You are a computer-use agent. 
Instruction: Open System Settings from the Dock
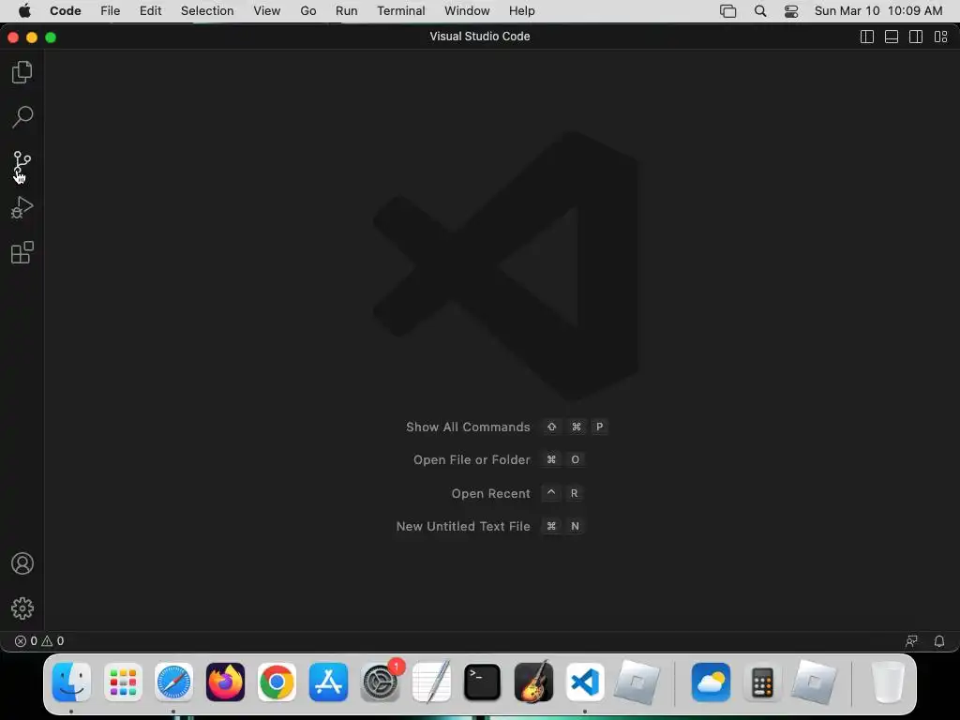(380, 682)
